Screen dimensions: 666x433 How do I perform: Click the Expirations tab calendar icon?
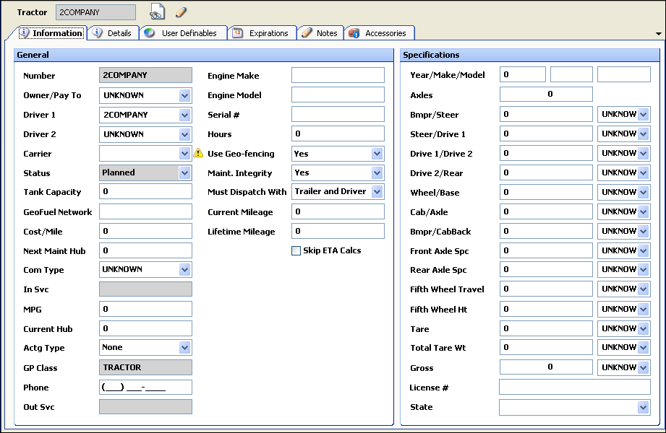237,33
